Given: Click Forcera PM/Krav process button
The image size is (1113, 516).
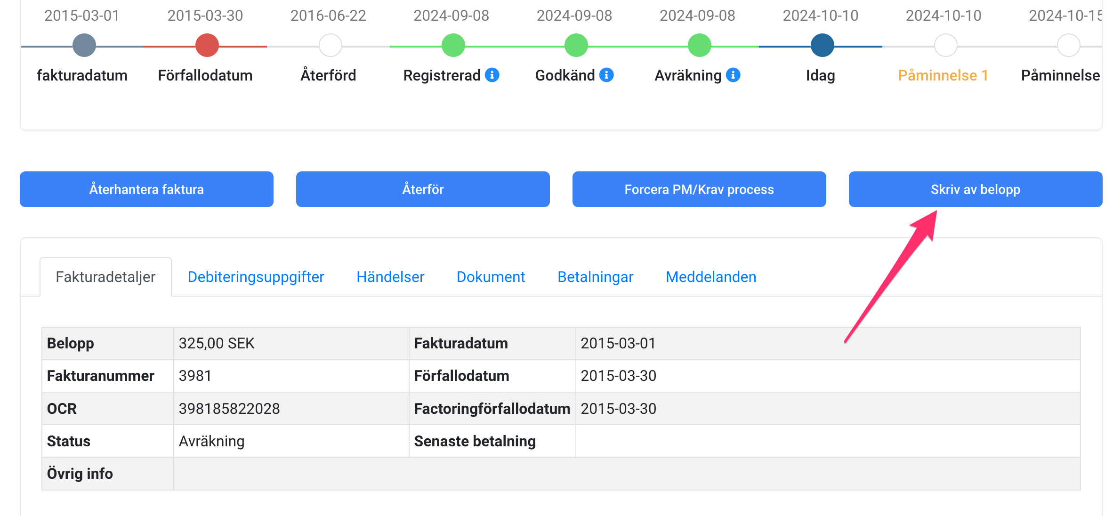Looking at the screenshot, I should (699, 189).
